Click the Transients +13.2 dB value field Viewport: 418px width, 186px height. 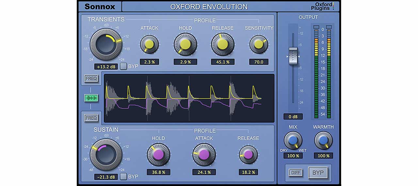click(x=106, y=67)
